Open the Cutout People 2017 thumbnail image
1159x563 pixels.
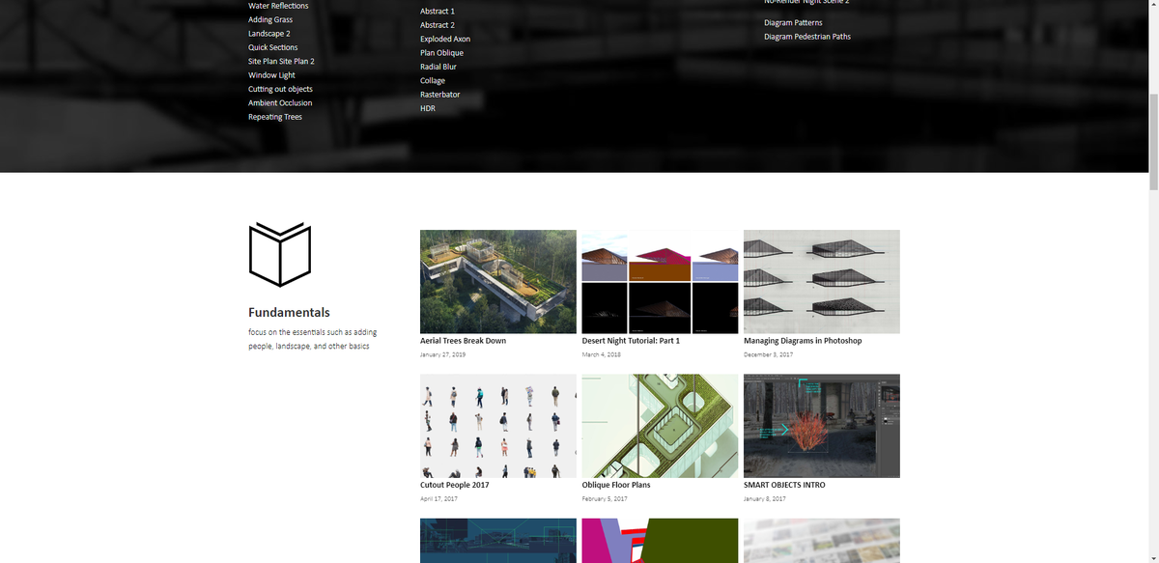pyautogui.click(x=498, y=426)
